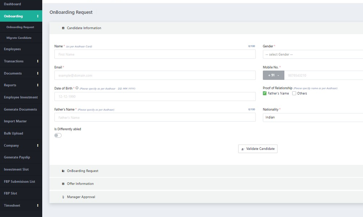Image resolution: width=363 pixels, height=217 pixels.
Task: Check the Others relationship checkbox
Action: 294,93
